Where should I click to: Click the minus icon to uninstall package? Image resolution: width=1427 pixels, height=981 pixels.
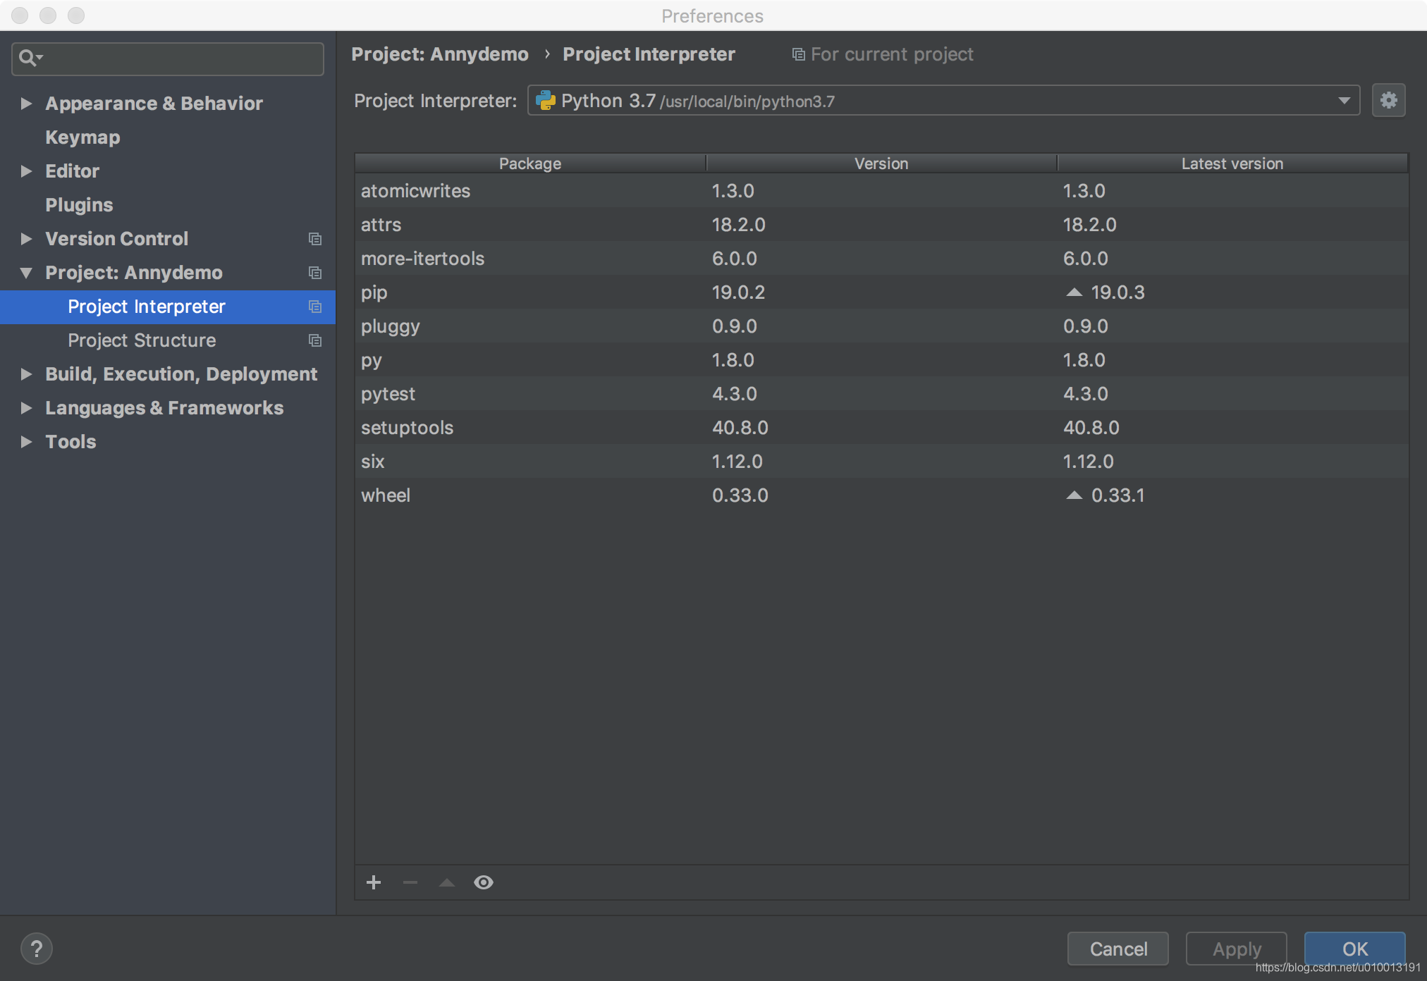[410, 882]
